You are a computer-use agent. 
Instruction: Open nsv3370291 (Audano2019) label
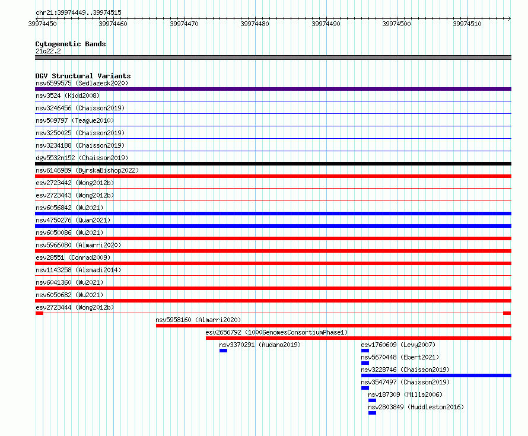(260, 345)
